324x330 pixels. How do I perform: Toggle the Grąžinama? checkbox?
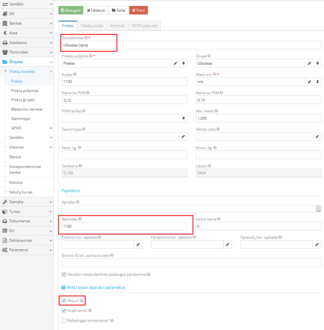click(64, 311)
